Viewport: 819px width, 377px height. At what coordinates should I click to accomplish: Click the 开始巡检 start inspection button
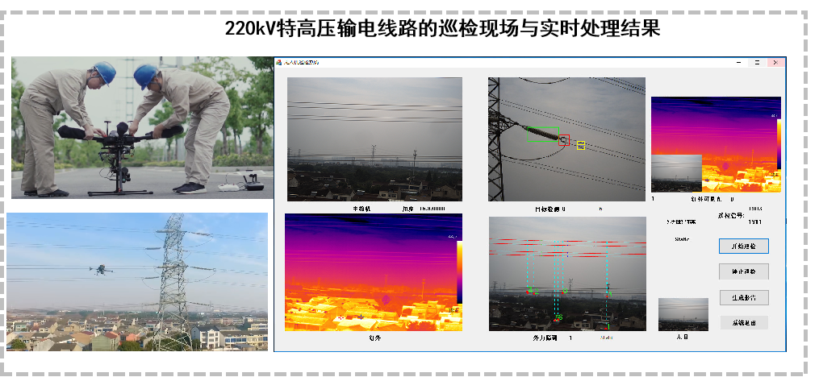click(743, 246)
